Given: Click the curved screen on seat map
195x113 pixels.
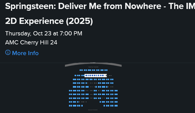Looking at the screenshot, I should click(x=93, y=64).
